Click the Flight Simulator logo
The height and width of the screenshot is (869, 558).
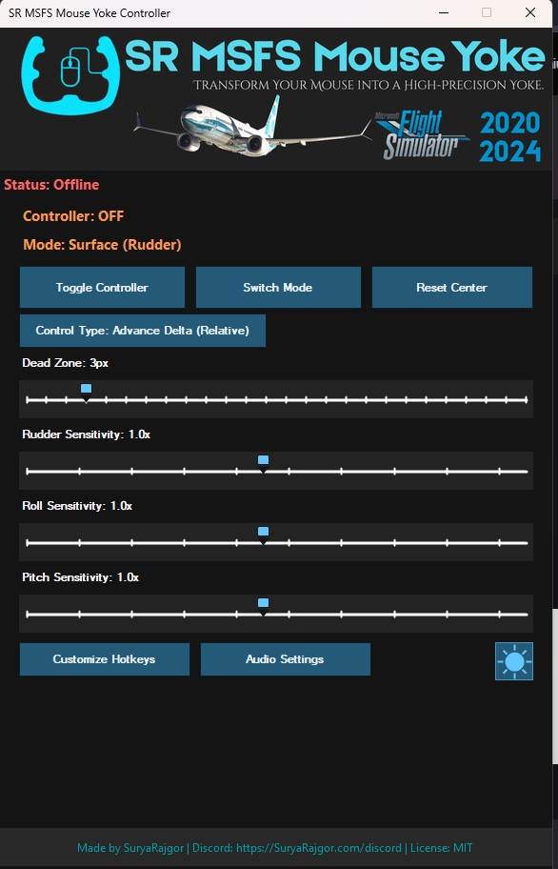(x=422, y=135)
